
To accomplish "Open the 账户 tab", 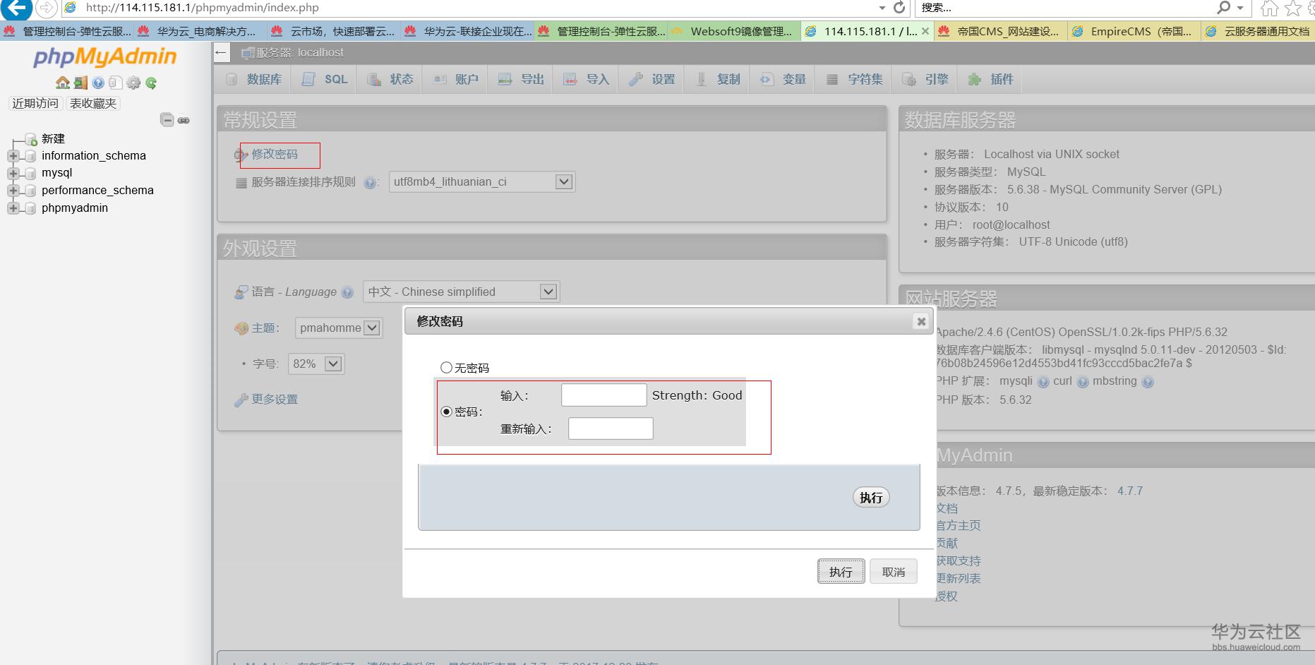I will click(456, 79).
